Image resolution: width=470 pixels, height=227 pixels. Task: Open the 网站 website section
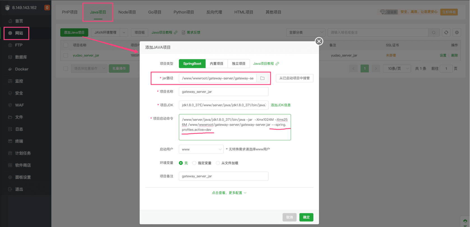pos(19,33)
